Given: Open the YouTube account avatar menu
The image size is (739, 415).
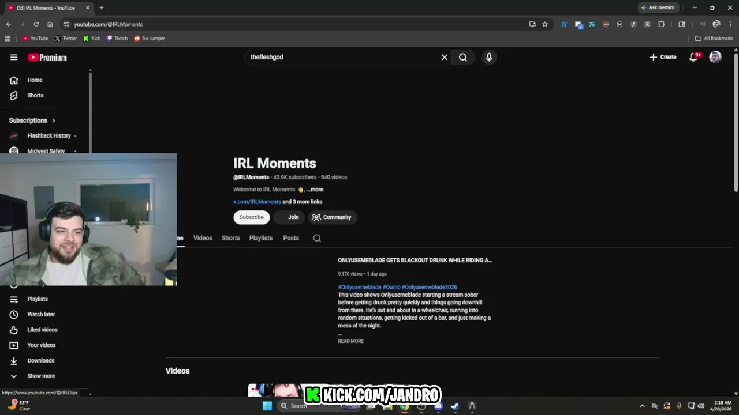Looking at the screenshot, I should 715,57.
